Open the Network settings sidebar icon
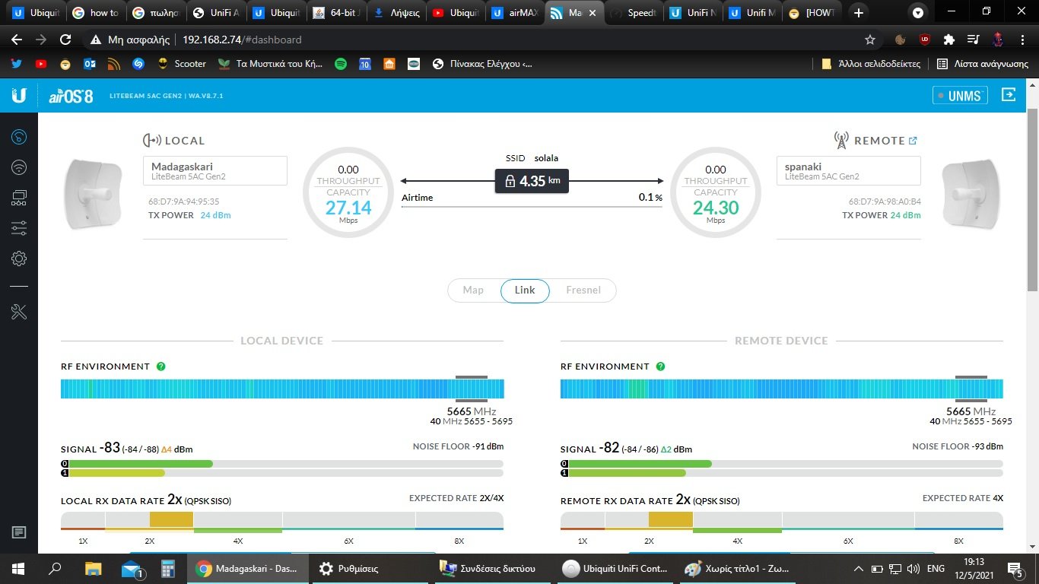Viewport: 1039px width, 584px height. pyautogui.click(x=19, y=198)
